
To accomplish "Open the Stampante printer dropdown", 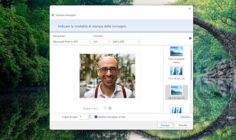I will point(72,42).
